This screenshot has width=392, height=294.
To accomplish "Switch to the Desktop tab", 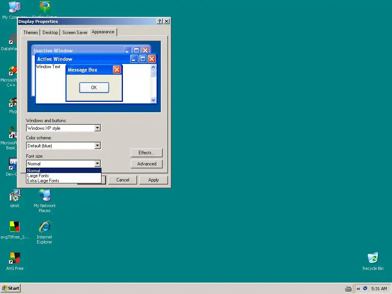I will click(x=50, y=33).
